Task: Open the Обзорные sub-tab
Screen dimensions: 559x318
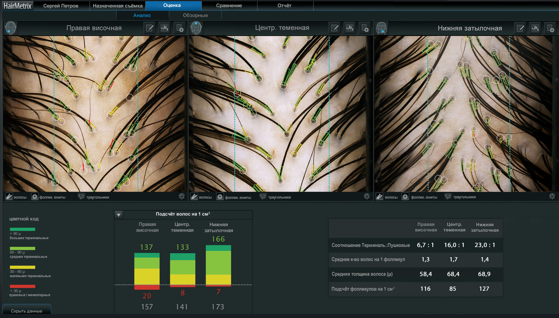Action: pos(195,15)
